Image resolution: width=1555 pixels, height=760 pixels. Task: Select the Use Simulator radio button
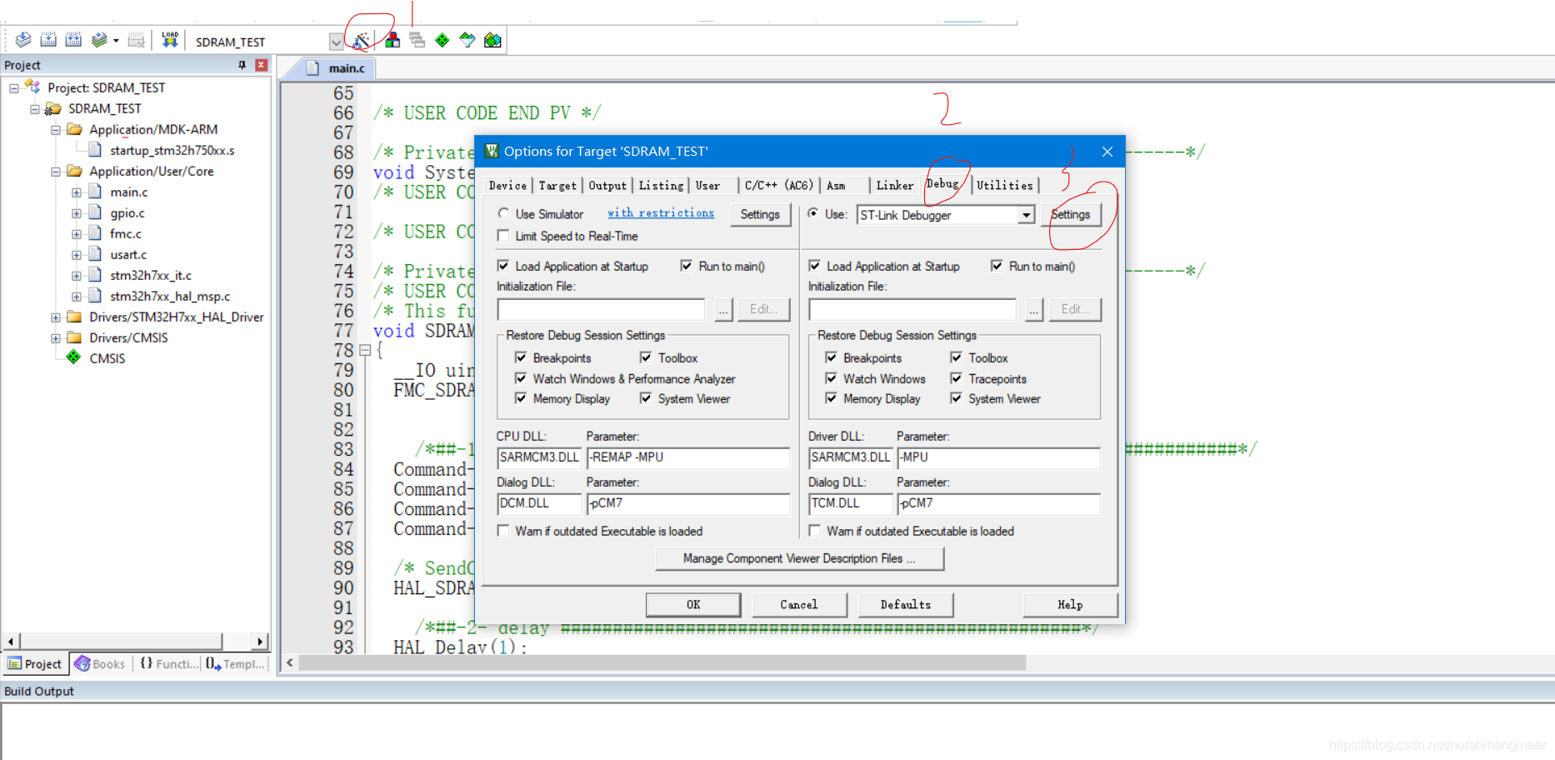[x=503, y=213]
